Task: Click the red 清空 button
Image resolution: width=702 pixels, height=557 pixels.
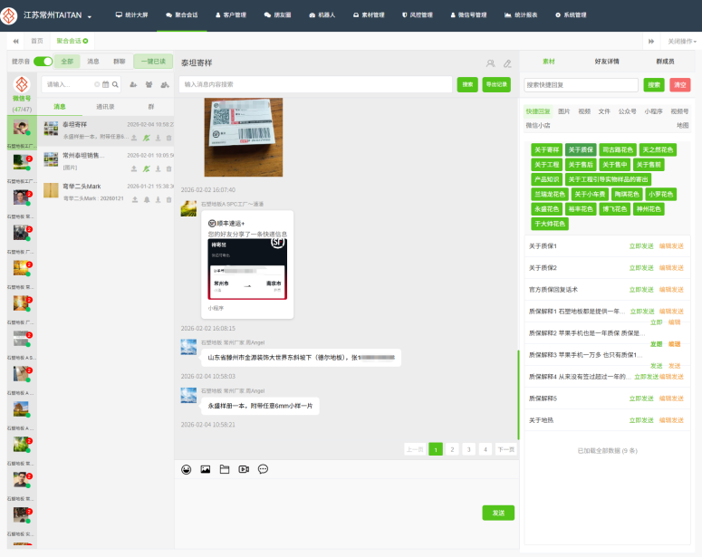Action: point(680,84)
